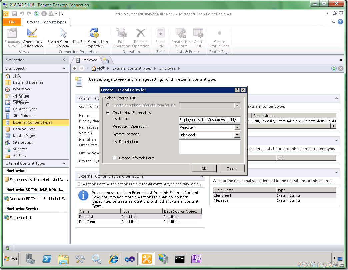Enable Create InfoPath Form checkbox
348x270 pixels.
[x=115, y=158]
